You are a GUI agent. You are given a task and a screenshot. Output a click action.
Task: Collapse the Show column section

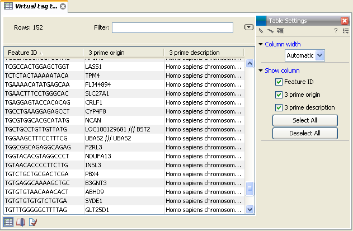point(261,70)
